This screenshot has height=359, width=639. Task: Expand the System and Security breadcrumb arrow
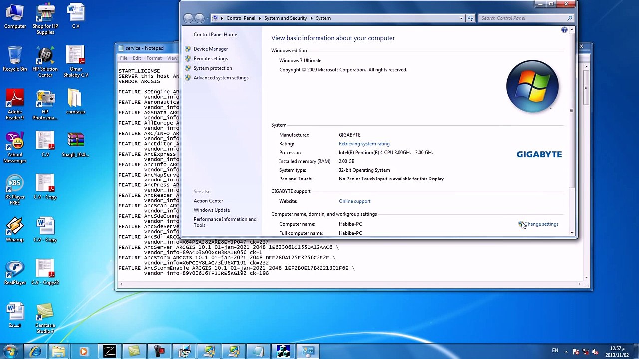click(x=311, y=18)
